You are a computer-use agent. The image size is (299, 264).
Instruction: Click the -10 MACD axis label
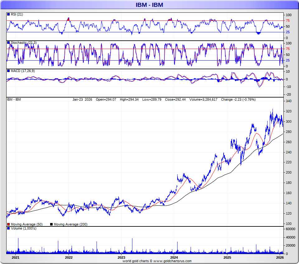(x=288, y=87)
